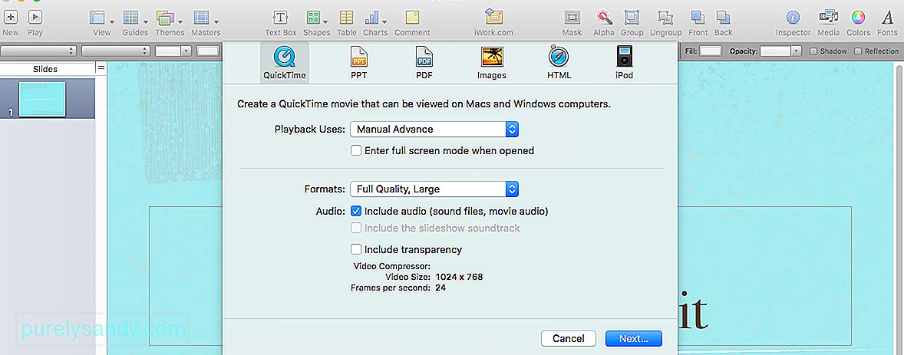This screenshot has height=355, width=904.
Task: Switch to HTML export tab
Action: click(559, 63)
